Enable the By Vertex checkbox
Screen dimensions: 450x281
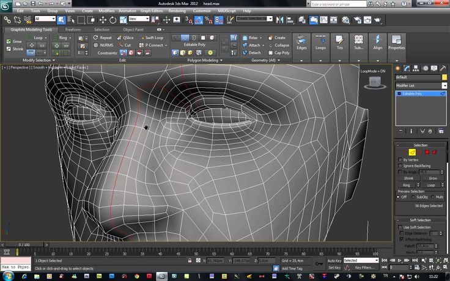(x=400, y=159)
